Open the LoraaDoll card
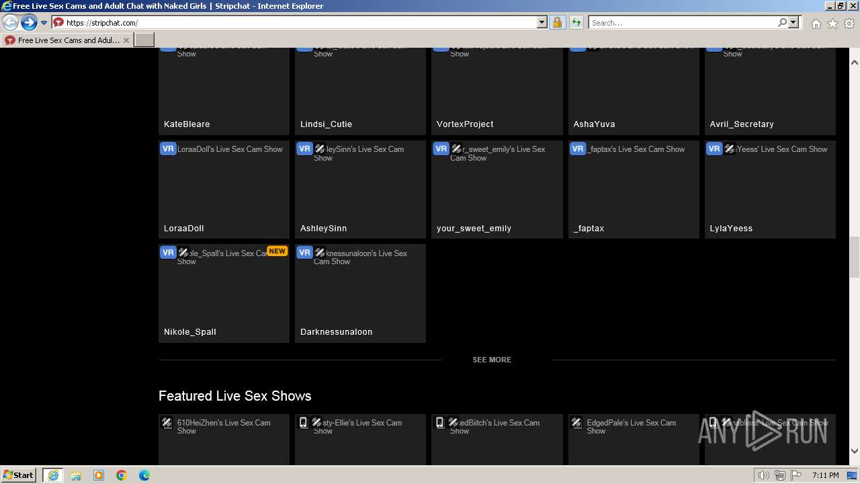This screenshot has height=484, width=860. (224, 190)
